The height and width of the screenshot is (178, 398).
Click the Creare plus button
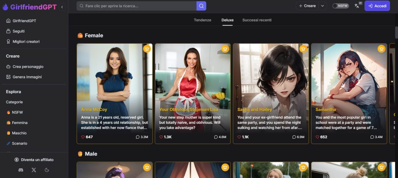pyautogui.click(x=307, y=6)
